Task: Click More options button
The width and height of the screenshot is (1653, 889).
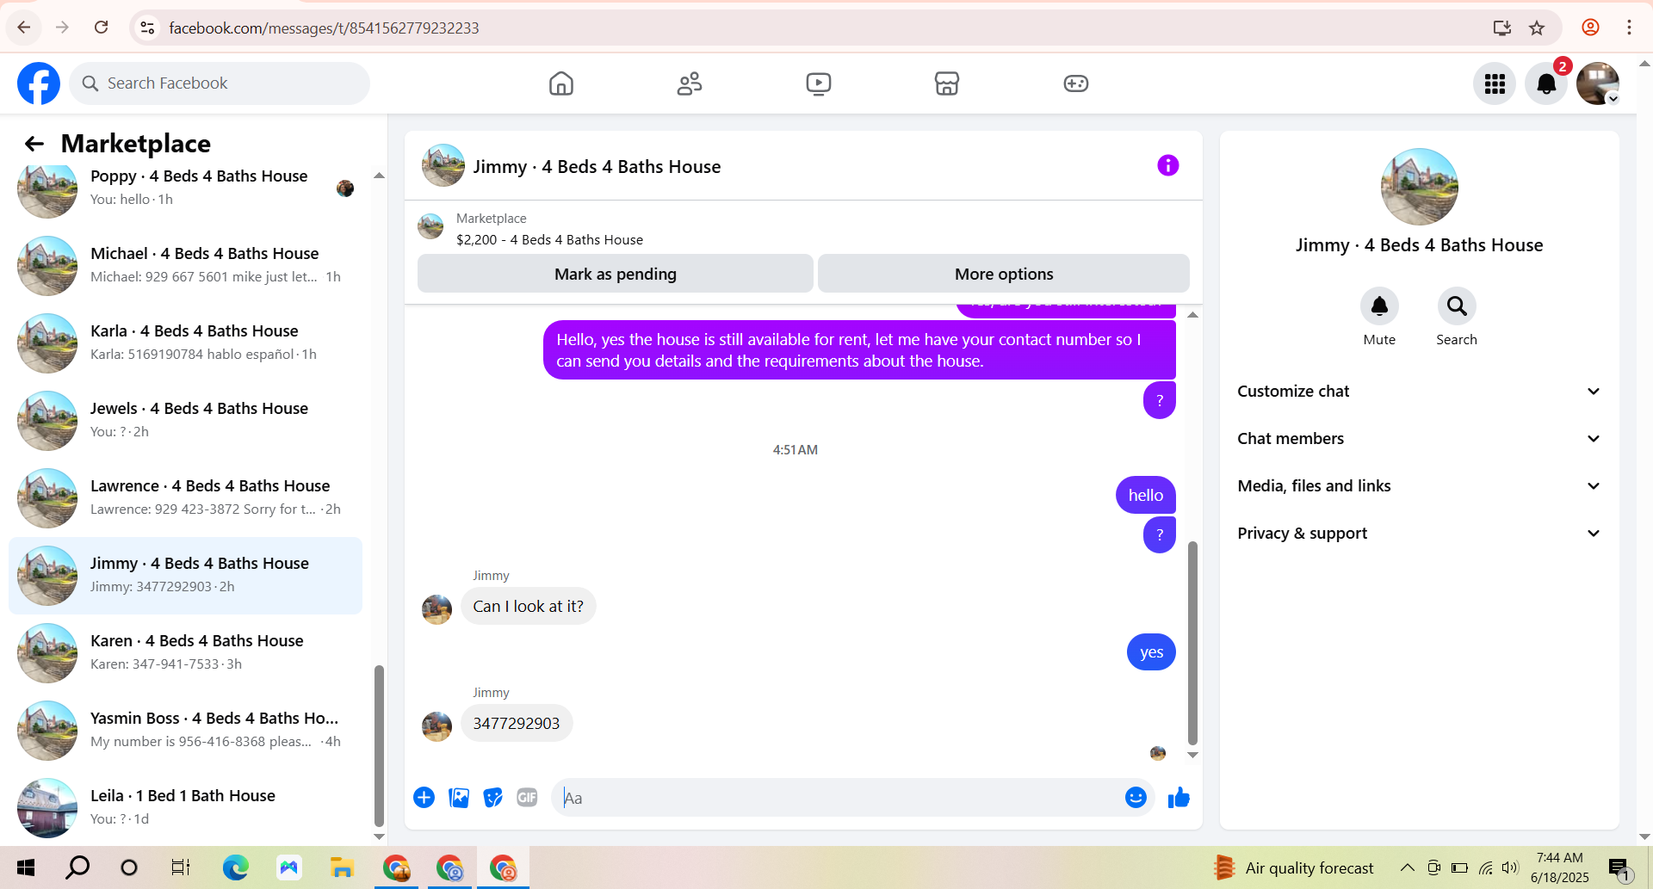Action: tap(1004, 274)
